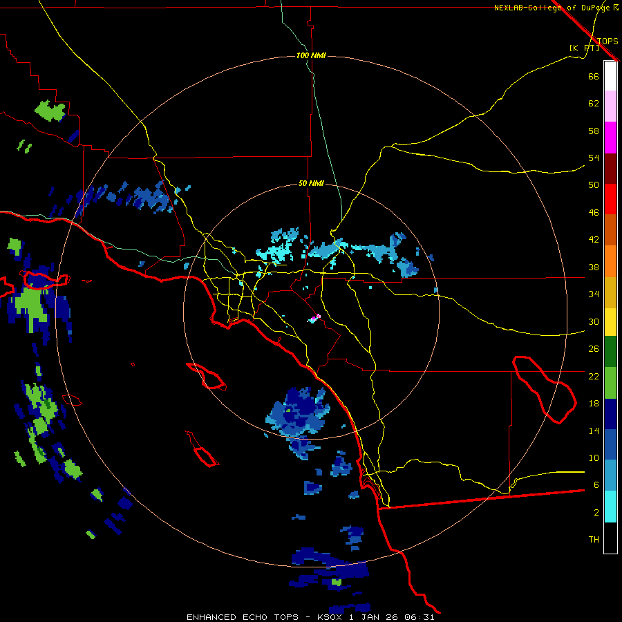This screenshot has height=622, width=622.
Task: Click the '100 NMI' range ring label
Action: 311,55
